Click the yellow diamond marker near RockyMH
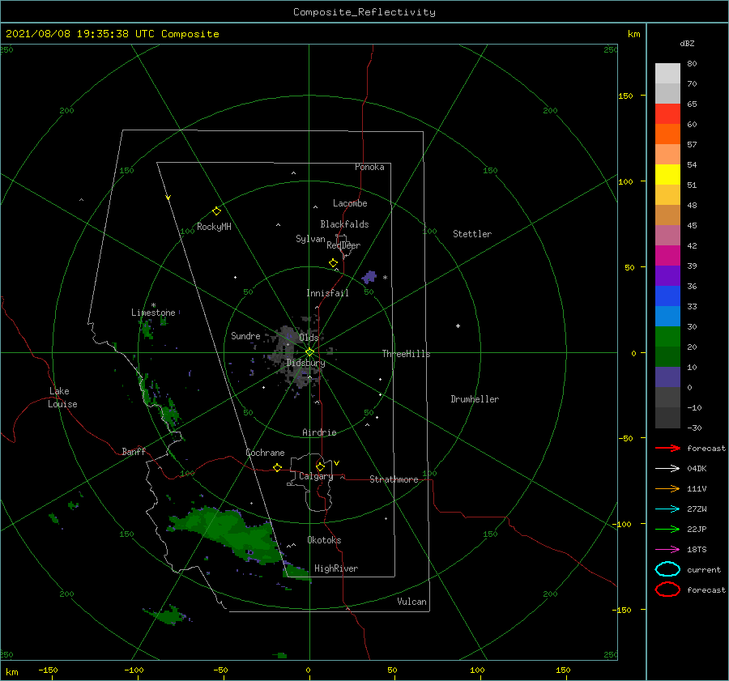 [216, 211]
